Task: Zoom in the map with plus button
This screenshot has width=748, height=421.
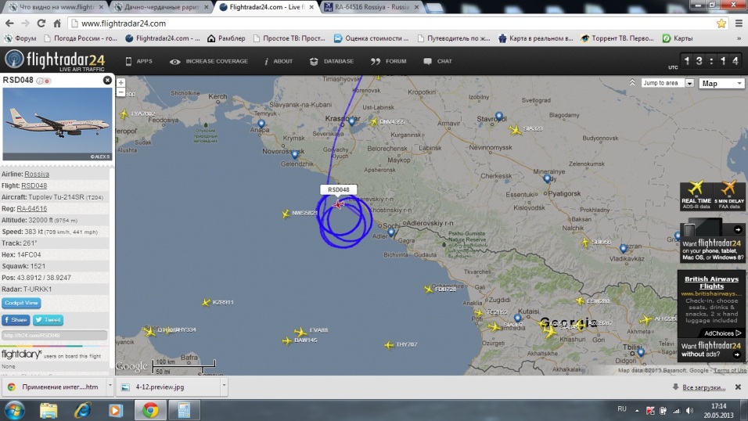Action: (120, 83)
